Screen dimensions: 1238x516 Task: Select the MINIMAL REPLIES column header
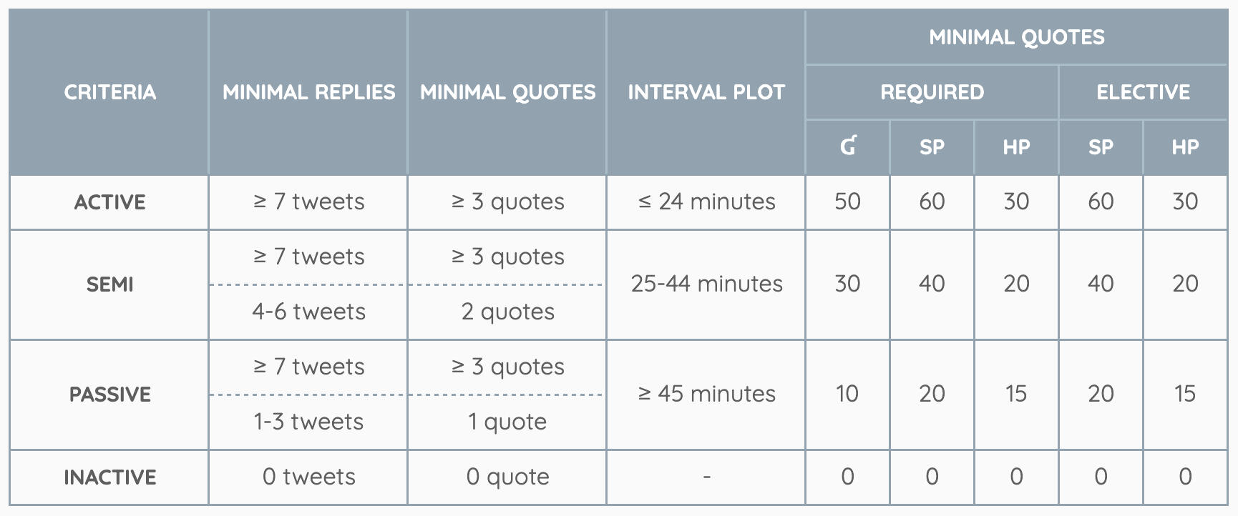pos(308,92)
